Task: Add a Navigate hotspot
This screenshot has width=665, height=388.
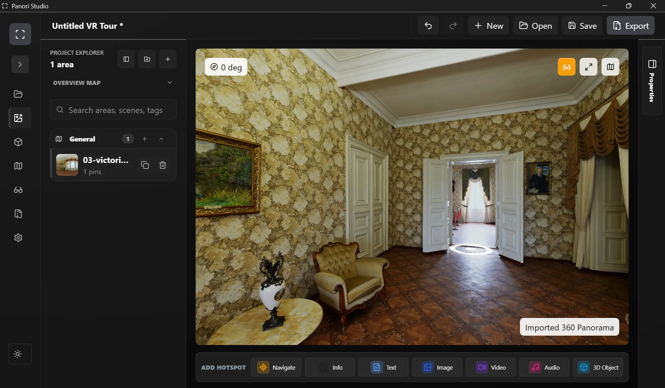Action: pyautogui.click(x=276, y=367)
